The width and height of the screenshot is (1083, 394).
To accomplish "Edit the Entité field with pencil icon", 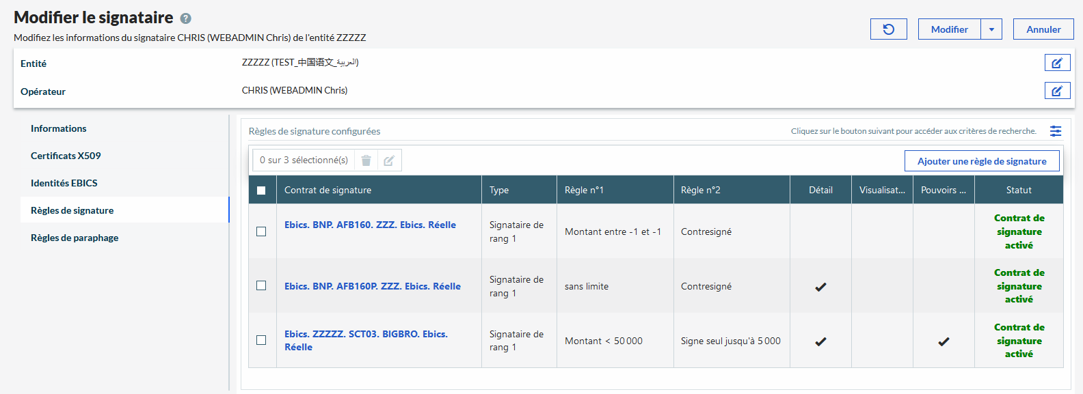I will pos(1056,63).
